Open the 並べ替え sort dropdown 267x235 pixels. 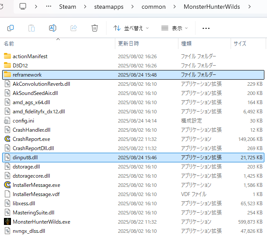(x=131, y=28)
